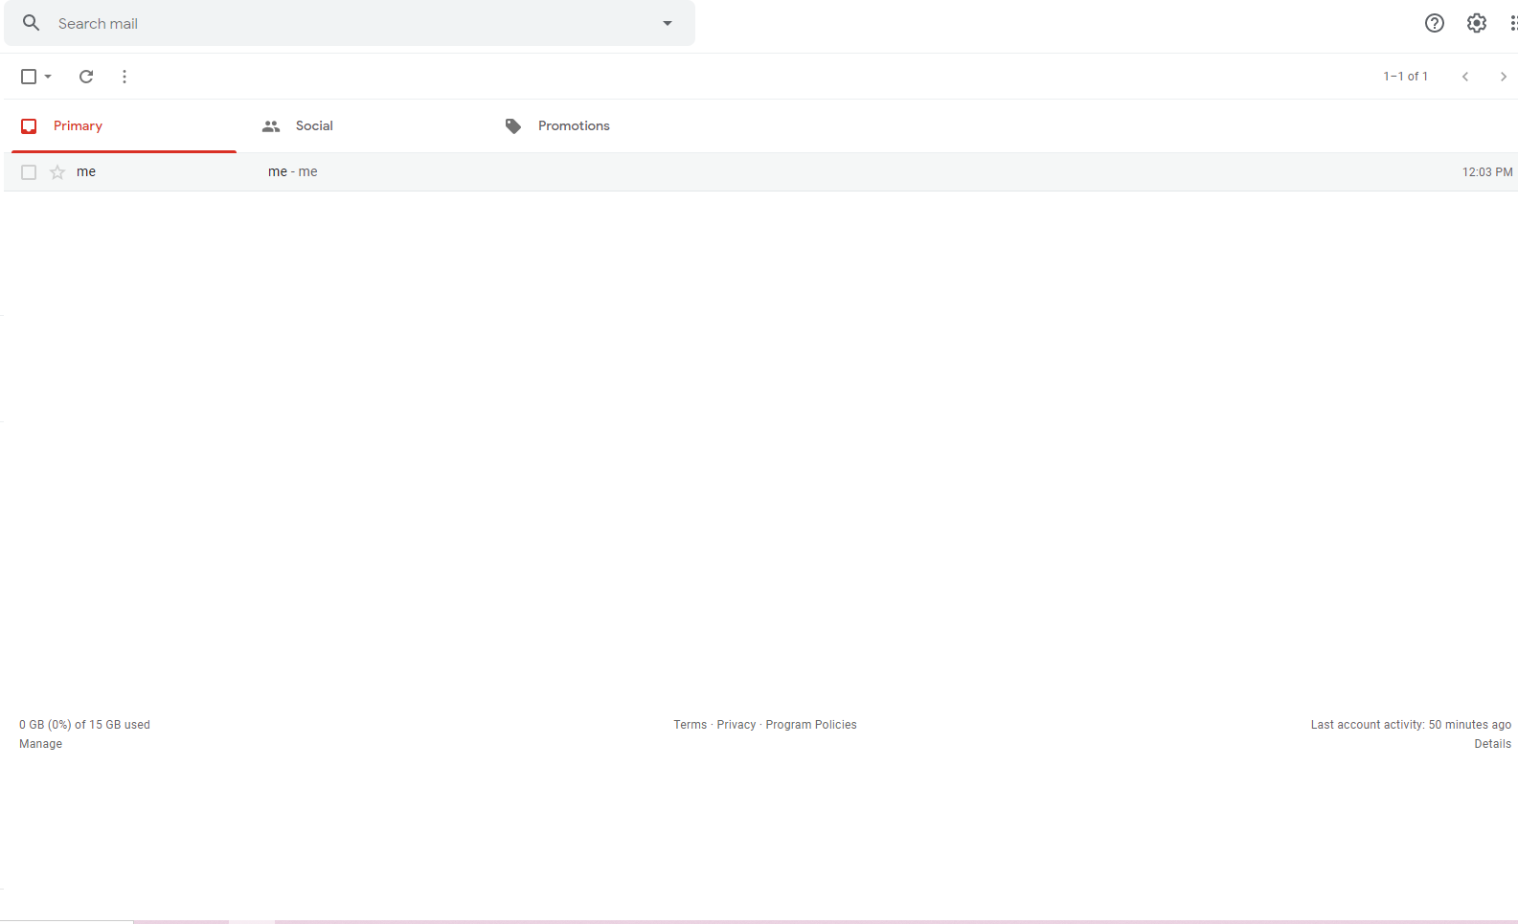
Task: Open the Google apps grid
Action: point(1513,23)
